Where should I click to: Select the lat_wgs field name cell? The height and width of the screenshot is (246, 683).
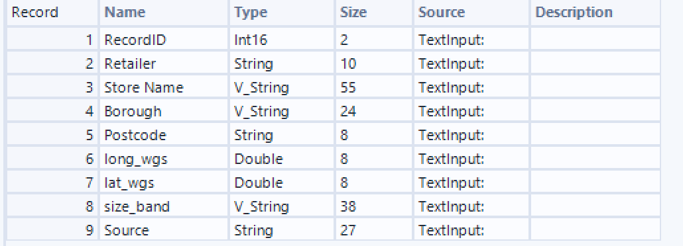pos(164,183)
